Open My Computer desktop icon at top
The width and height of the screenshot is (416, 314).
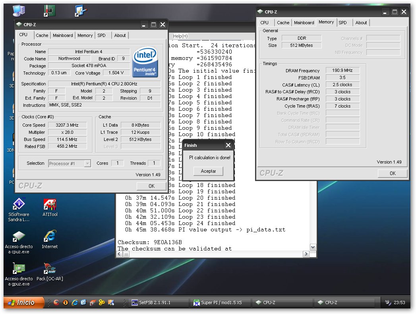pos(19,11)
